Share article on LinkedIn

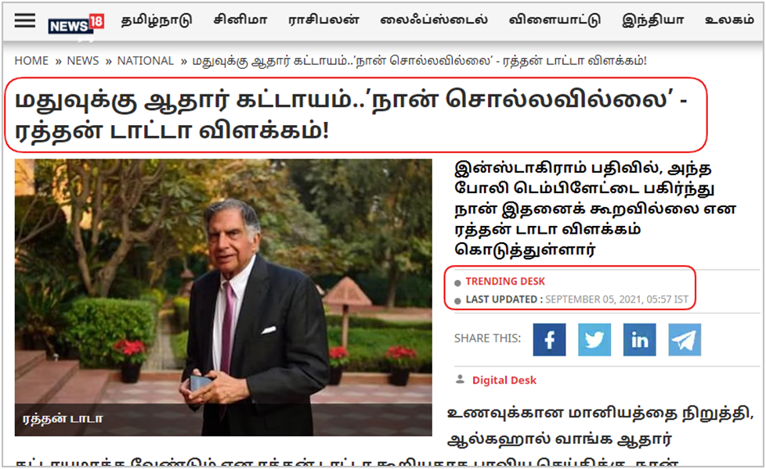[x=639, y=339]
